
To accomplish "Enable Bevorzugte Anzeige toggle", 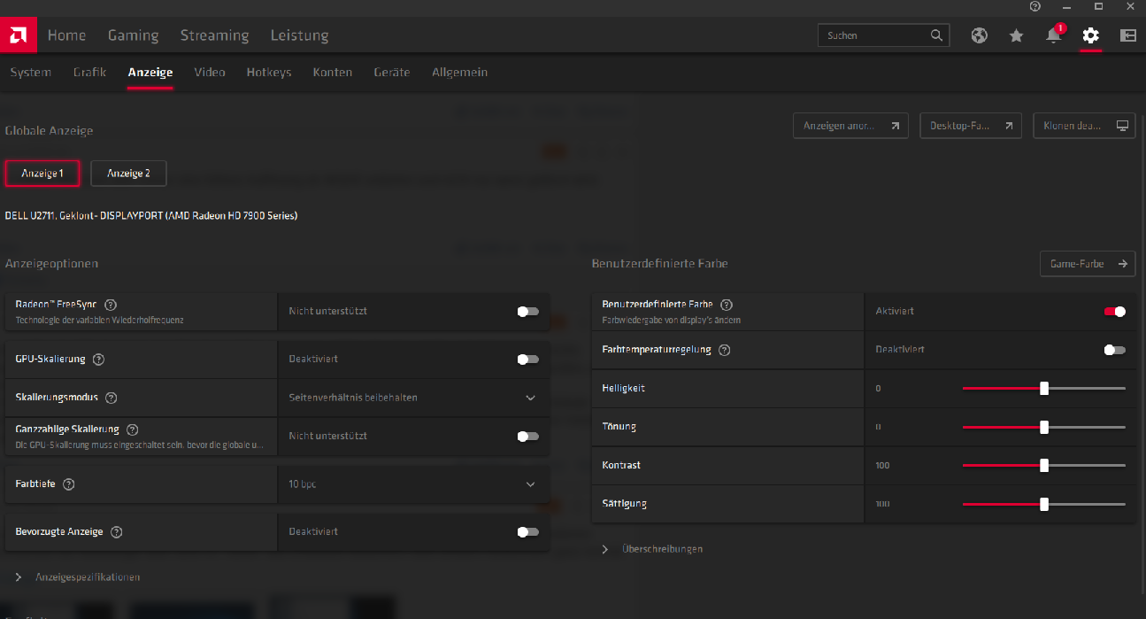I will [x=527, y=532].
